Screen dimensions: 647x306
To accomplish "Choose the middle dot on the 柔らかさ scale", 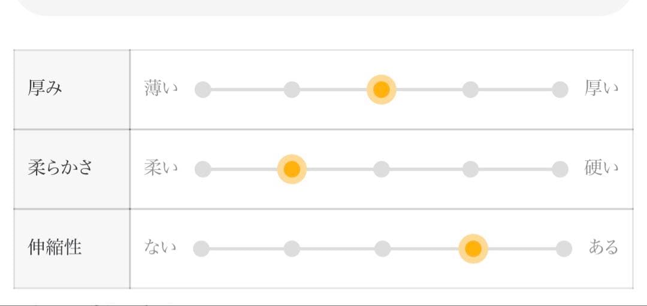I will pos(381,169).
